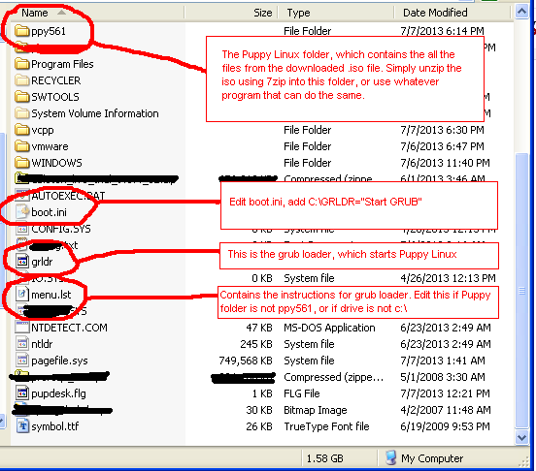This screenshot has width=536, height=471.
Task: Click the symbol.ttf font file icon
Action: coord(22,426)
